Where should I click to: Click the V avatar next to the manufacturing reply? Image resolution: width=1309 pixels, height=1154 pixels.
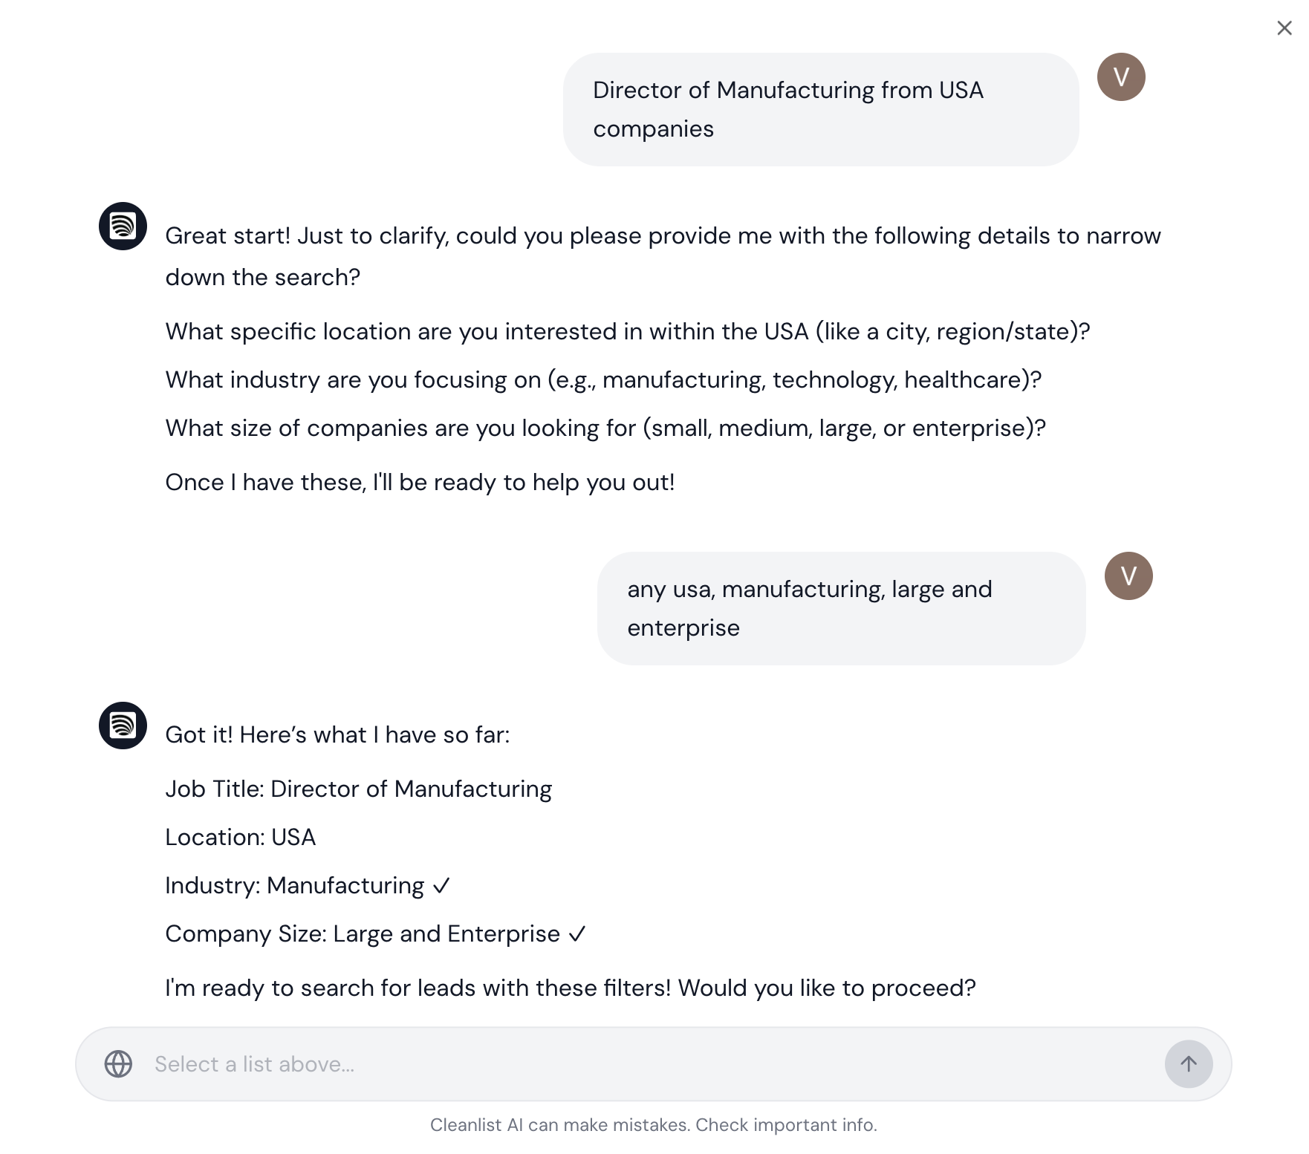coord(1128,576)
